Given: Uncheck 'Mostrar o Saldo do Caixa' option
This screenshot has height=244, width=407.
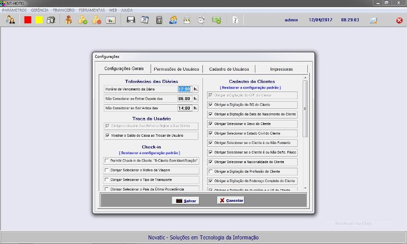Looking at the screenshot, I should [x=107, y=136].
